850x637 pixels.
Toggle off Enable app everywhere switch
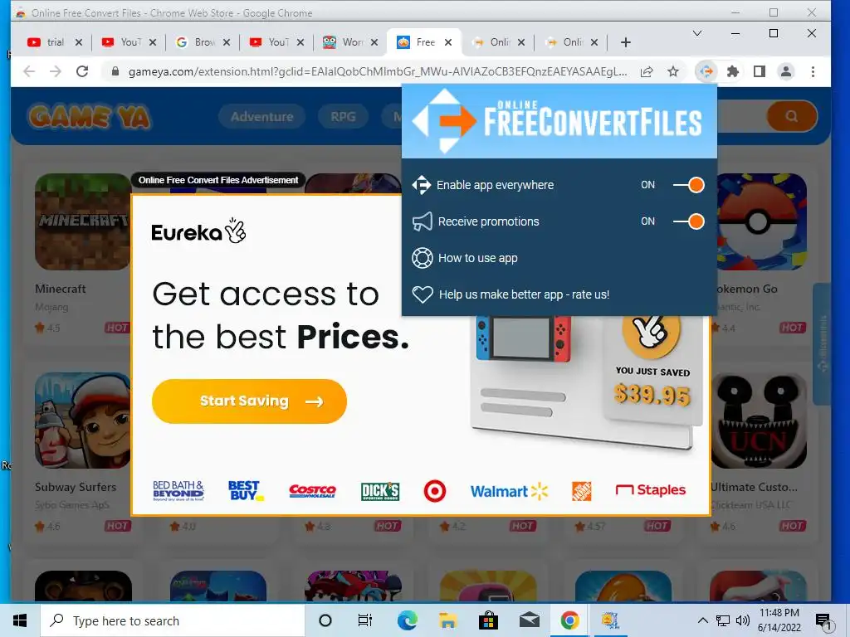[x=688, y=185]
